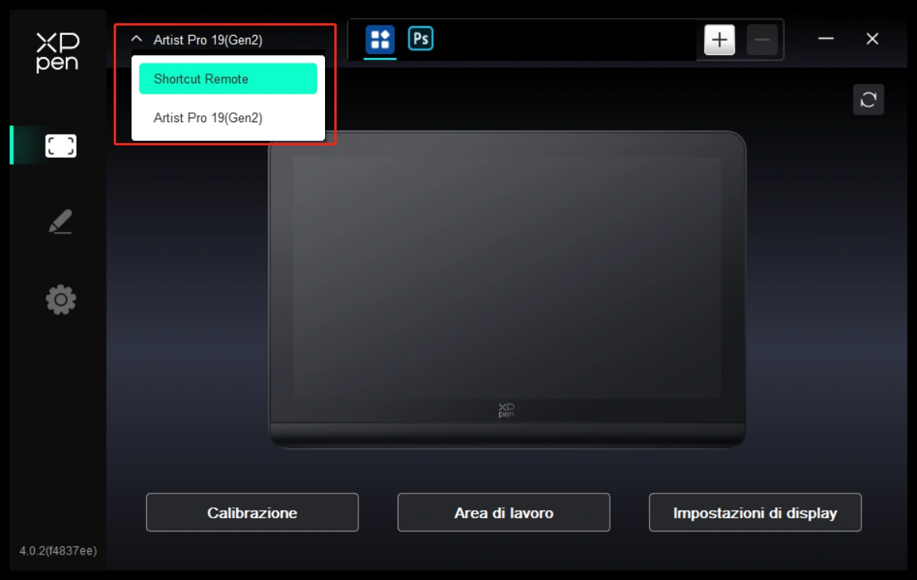Click the Artist Pro 19(Gen2) dropdown header
Viewport: 917px width, 580px height.
[207, 40]
